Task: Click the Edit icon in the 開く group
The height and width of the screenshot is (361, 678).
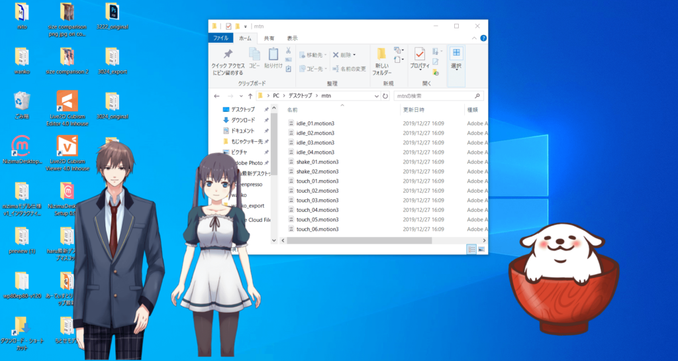Action: pyautogui.click(x=436, y=62)
